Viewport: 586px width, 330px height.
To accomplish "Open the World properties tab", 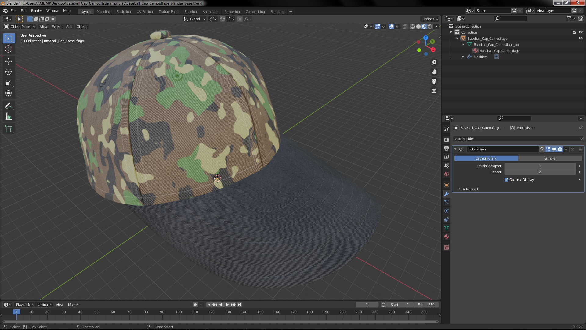I will 447,174.
